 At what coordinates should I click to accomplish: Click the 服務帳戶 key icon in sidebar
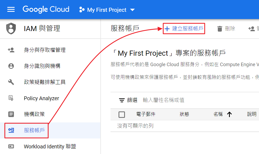pos(11,130)
